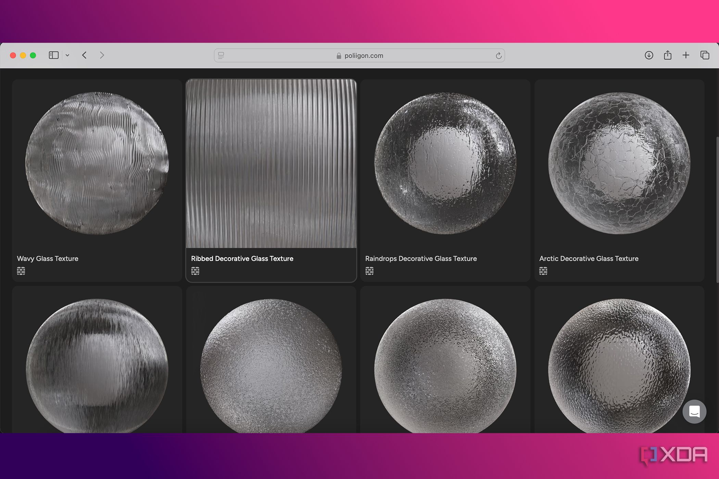Open the frosted sphere below Ribbed Decorative Glass
719x479 pixels.
pos(271,366)
